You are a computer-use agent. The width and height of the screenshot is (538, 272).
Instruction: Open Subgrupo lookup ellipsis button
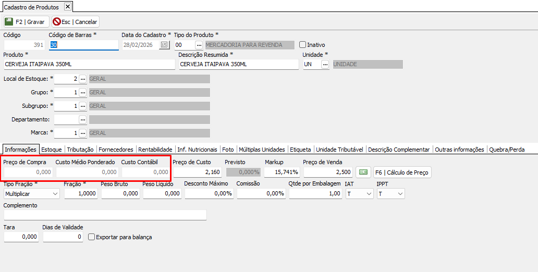(x=82, y=106)
